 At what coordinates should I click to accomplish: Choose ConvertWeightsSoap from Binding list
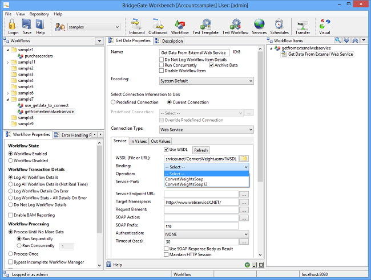tap(184, 179)
